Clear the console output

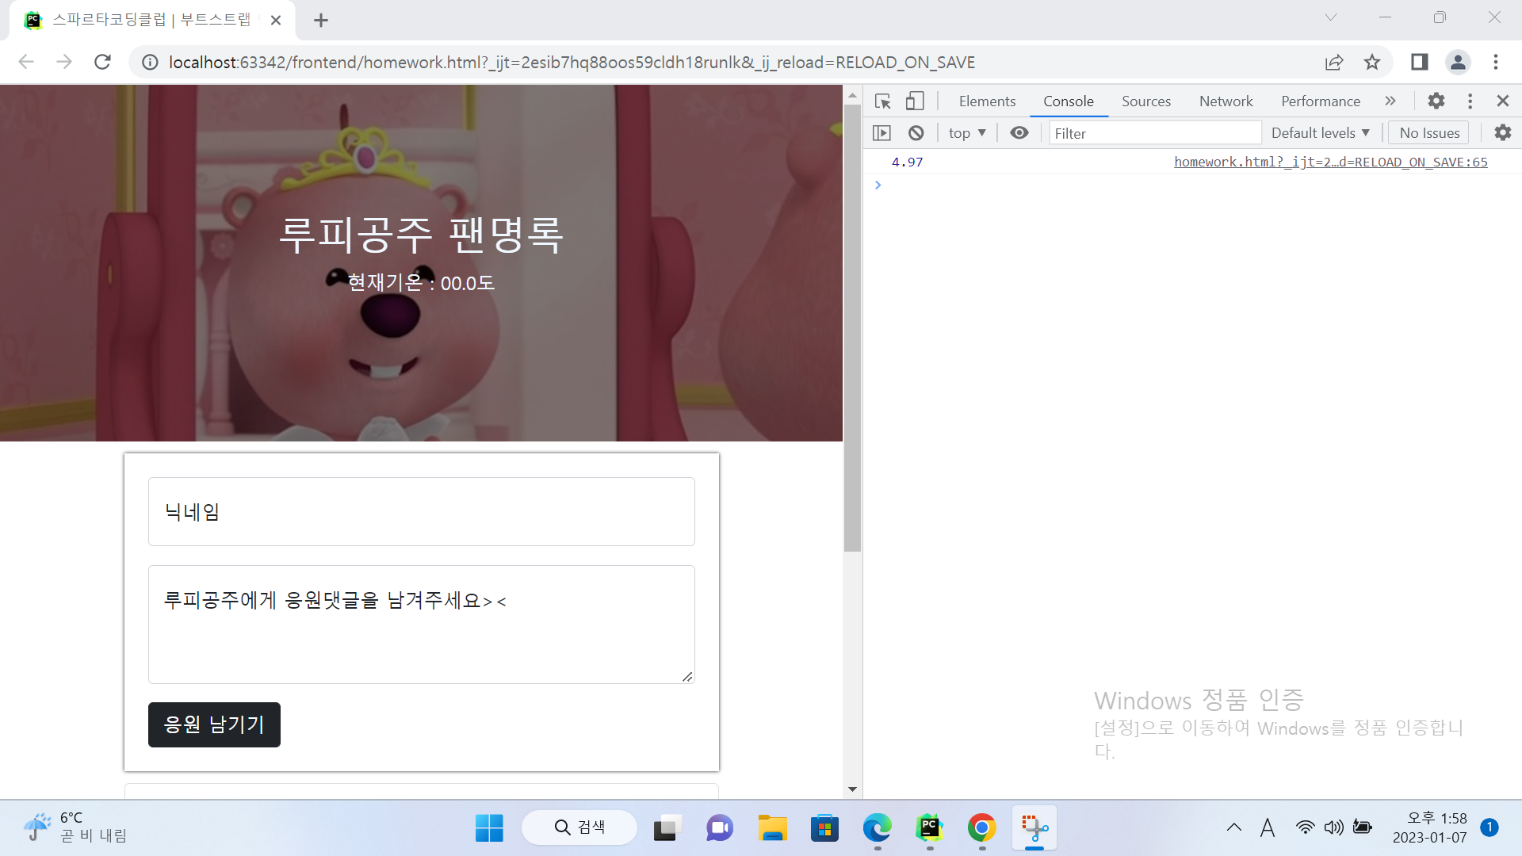click(x=916, y=133)
